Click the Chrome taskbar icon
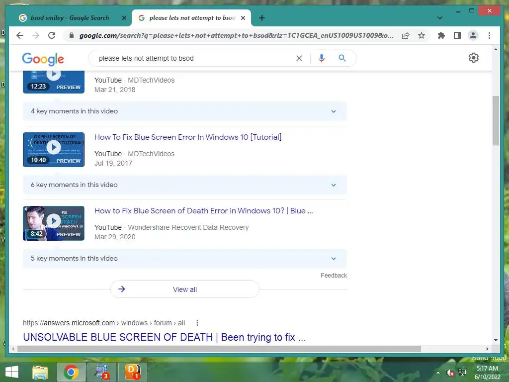The width and height of the screenshot is (509, 382). 71,372
